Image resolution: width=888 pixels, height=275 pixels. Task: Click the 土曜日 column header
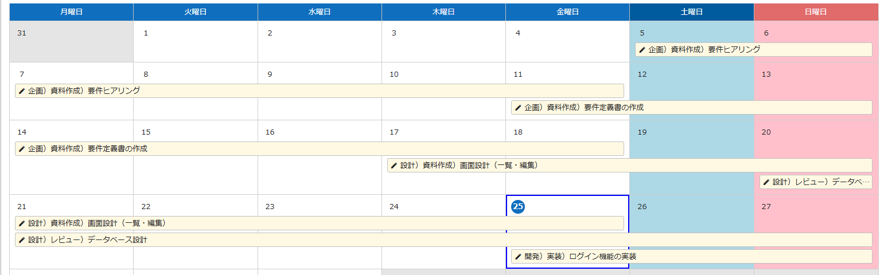tap(692, 12)
